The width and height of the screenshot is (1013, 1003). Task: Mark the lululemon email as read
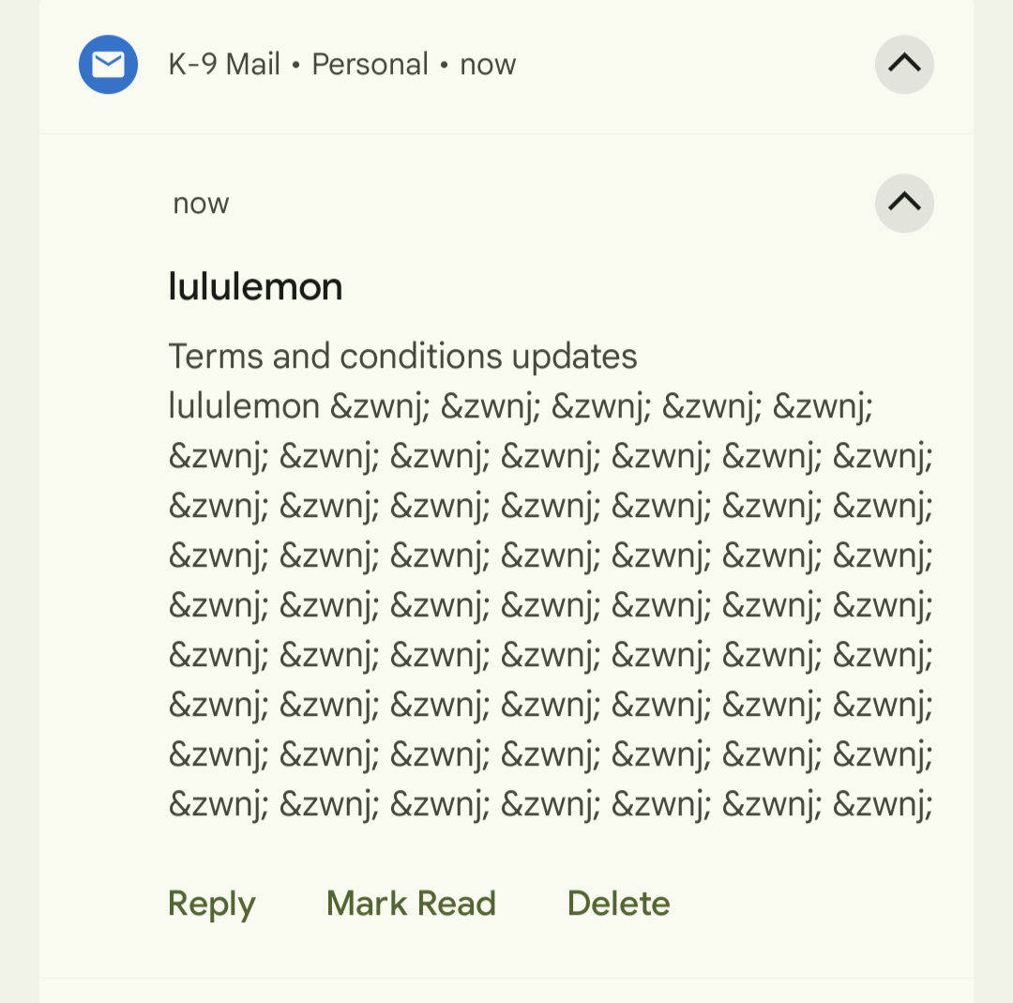[x=411, y=904]
